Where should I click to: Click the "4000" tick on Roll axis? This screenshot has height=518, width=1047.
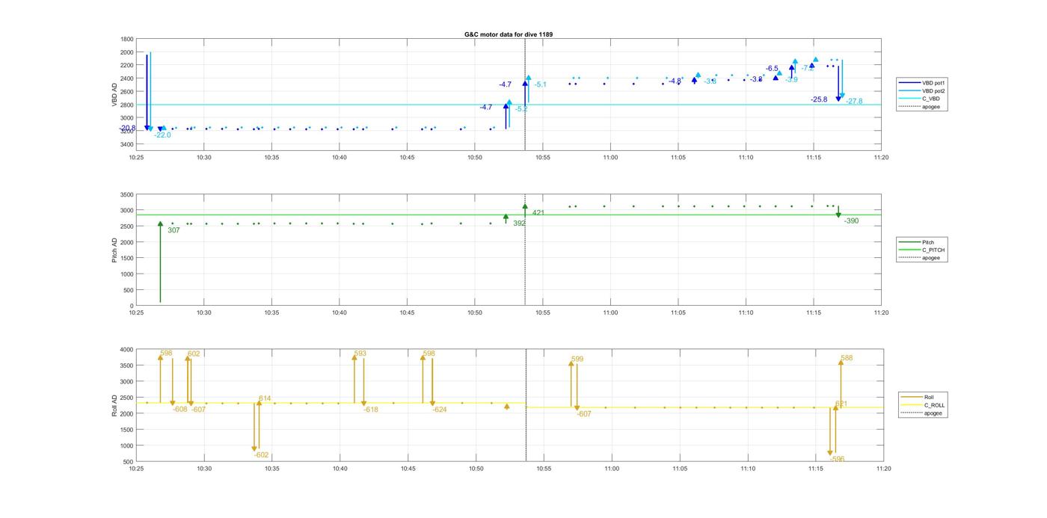click(126, 350)
